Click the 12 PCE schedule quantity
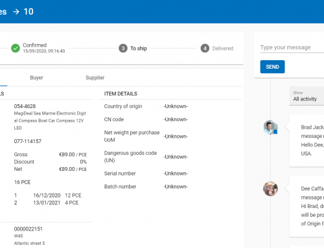This screenshot has height=248, width=324. click(73, 196)
